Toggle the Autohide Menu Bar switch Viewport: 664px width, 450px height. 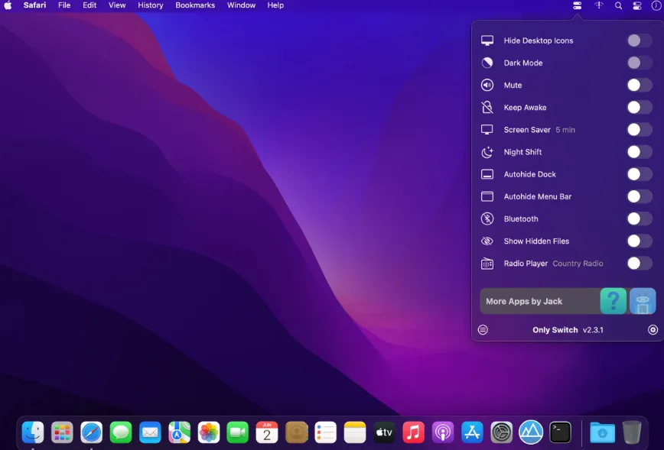640,196
